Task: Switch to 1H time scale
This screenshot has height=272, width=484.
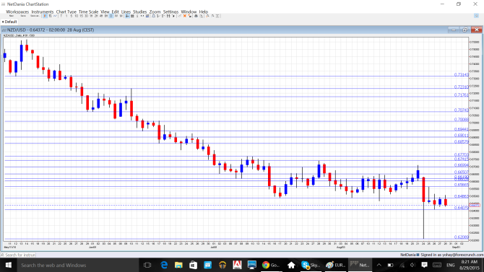Action: pyautogui.click(x=91, y=16)
